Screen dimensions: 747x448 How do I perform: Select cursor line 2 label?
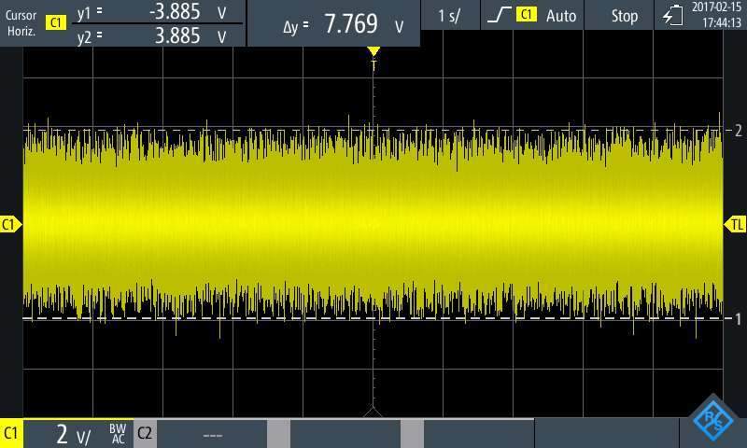coord(738,130)
